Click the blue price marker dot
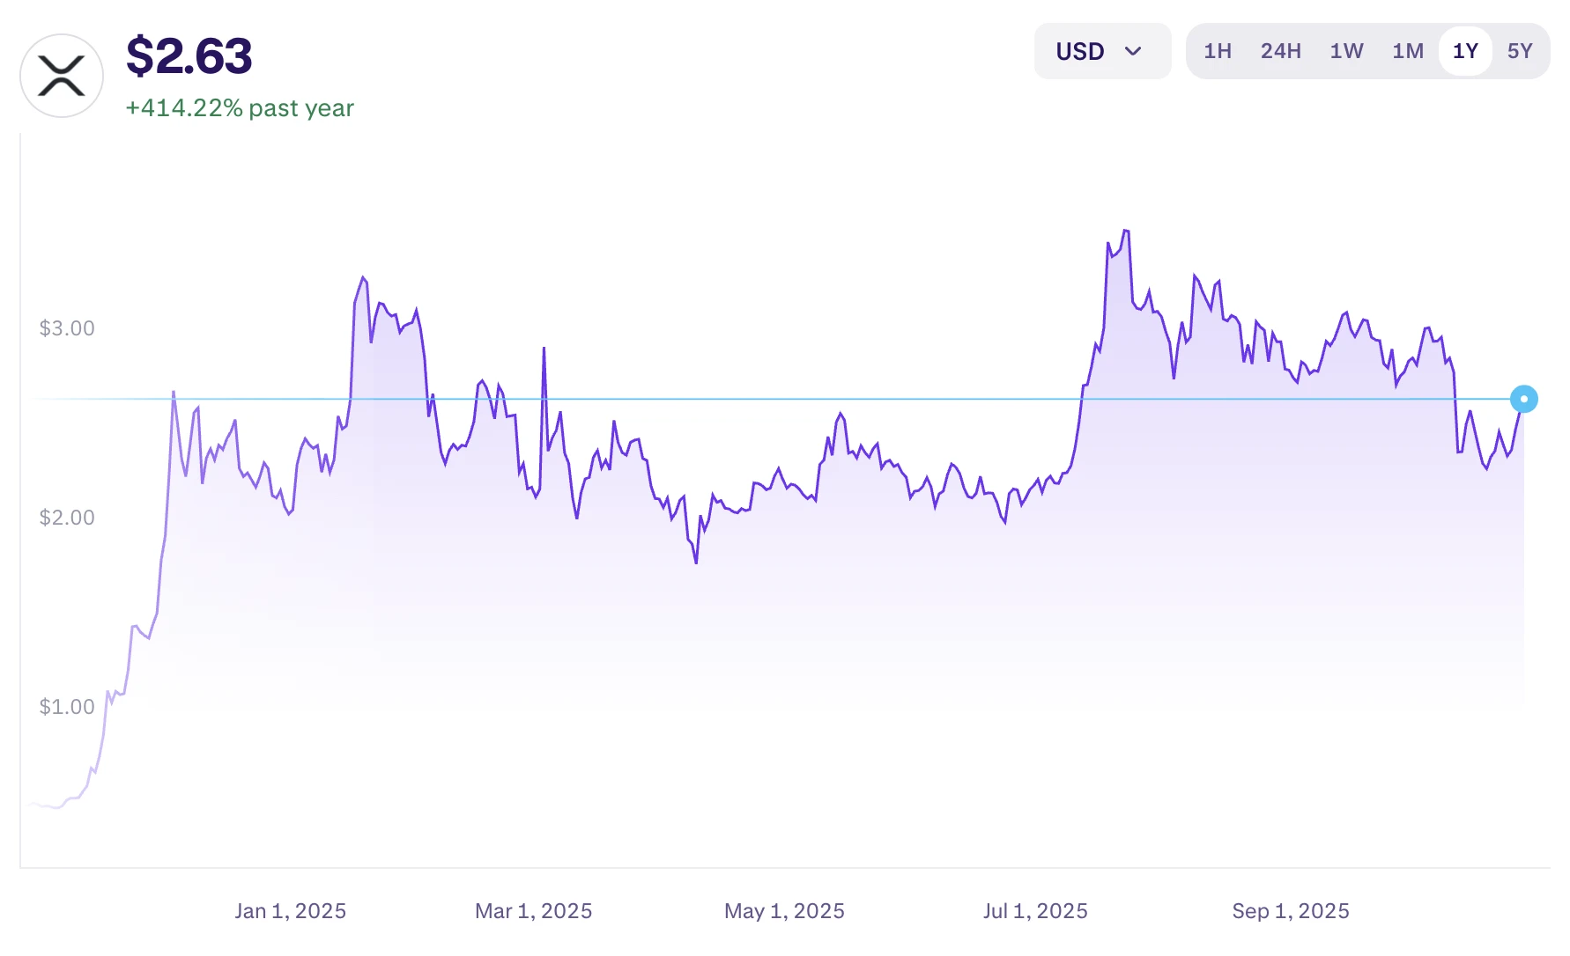Viewport: 1570px width, 956px height. pyautogui.click(x=1524, y=399)
